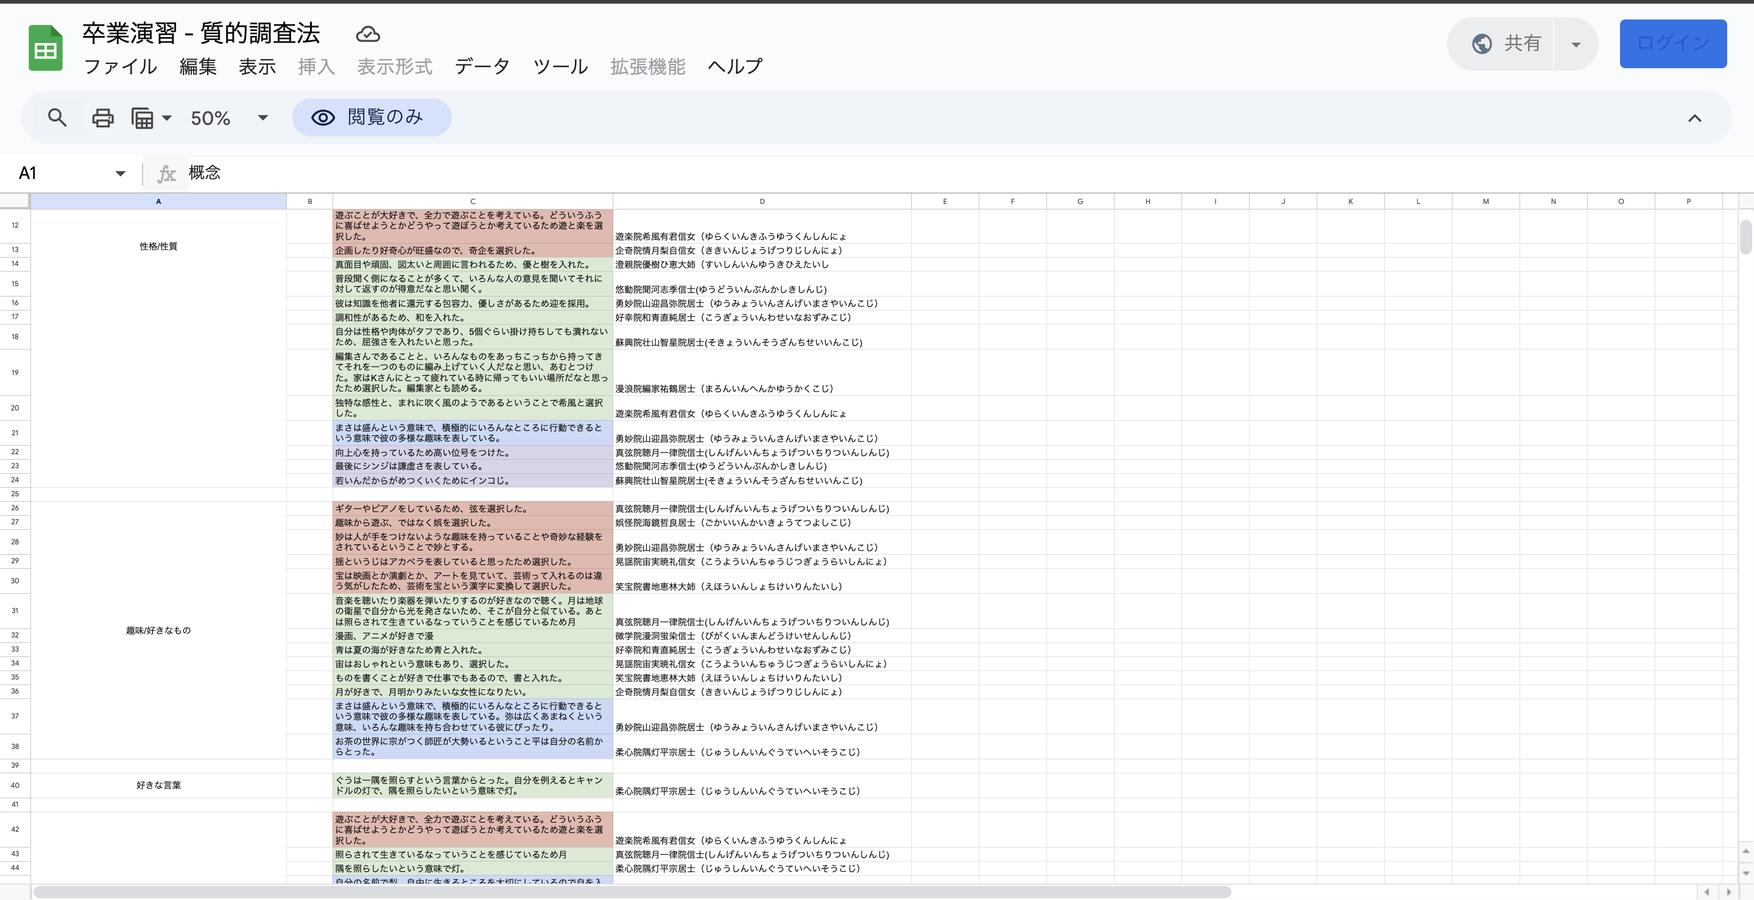Open the search magnifier tool
Image resolution: width=1754 pixels, height=900 pixels.
click(57, 118)
